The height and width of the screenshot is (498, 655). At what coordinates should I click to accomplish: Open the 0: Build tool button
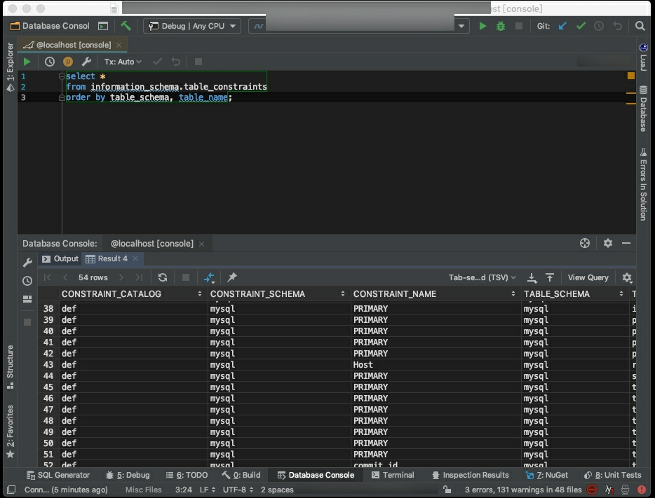pyautogui.click(x=241, y=475)
